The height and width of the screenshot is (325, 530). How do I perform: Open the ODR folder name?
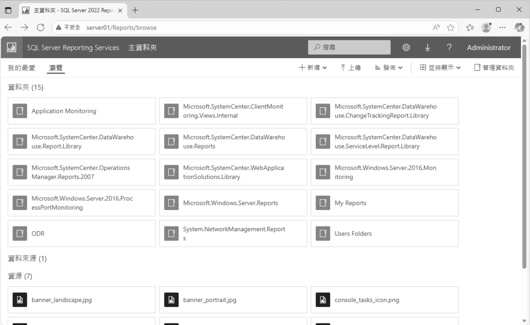pos(38,233)
